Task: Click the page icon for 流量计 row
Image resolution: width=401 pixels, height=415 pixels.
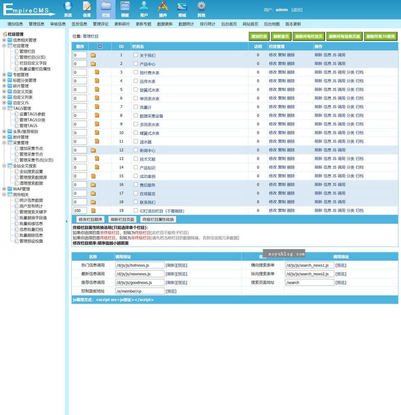Action: tap(97, 107)
